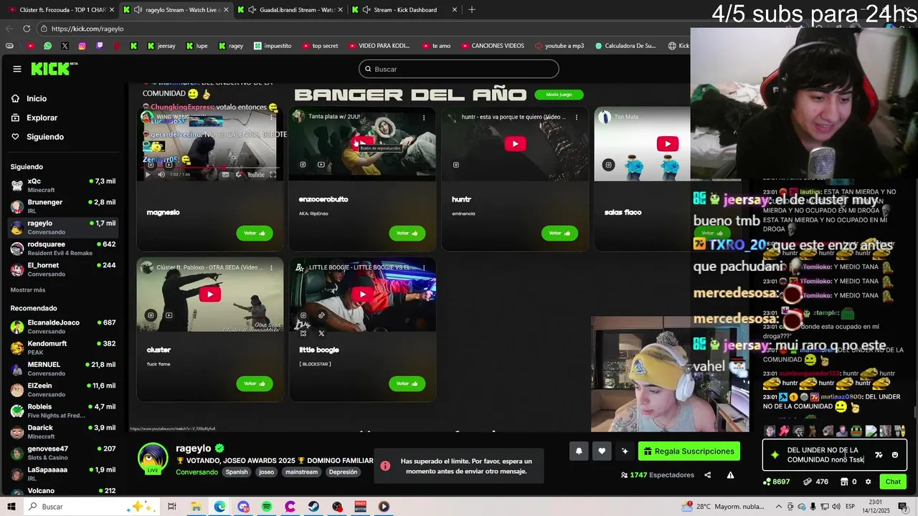This screenshot has width=918, height=516.
Task: Open the jeersay bookmark
Action: [161, 46]
